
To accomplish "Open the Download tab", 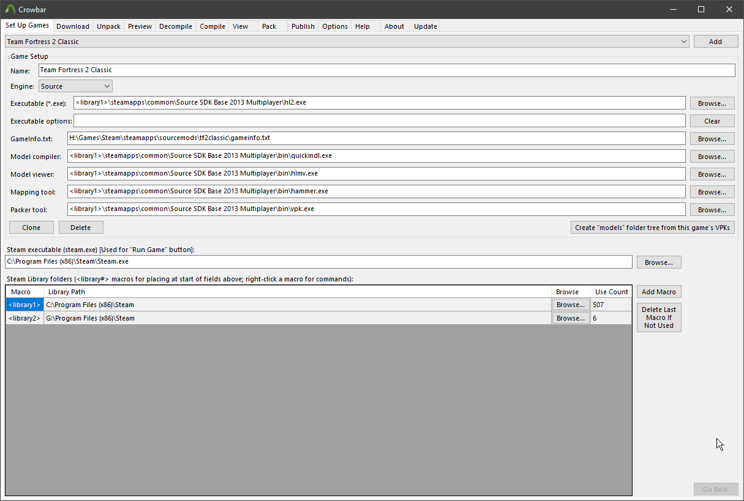I will click(x=73, y=26).
